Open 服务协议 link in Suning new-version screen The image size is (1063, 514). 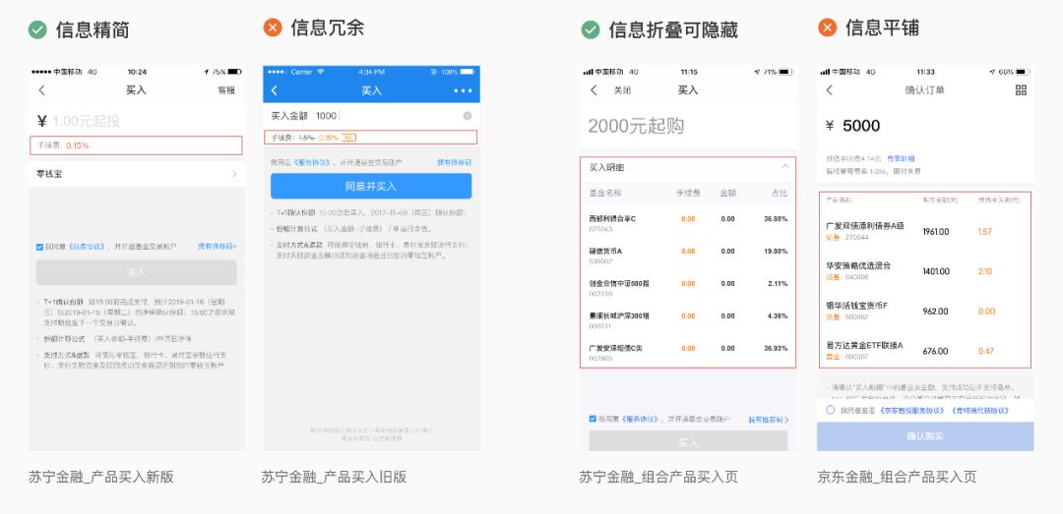pos(86,247)
